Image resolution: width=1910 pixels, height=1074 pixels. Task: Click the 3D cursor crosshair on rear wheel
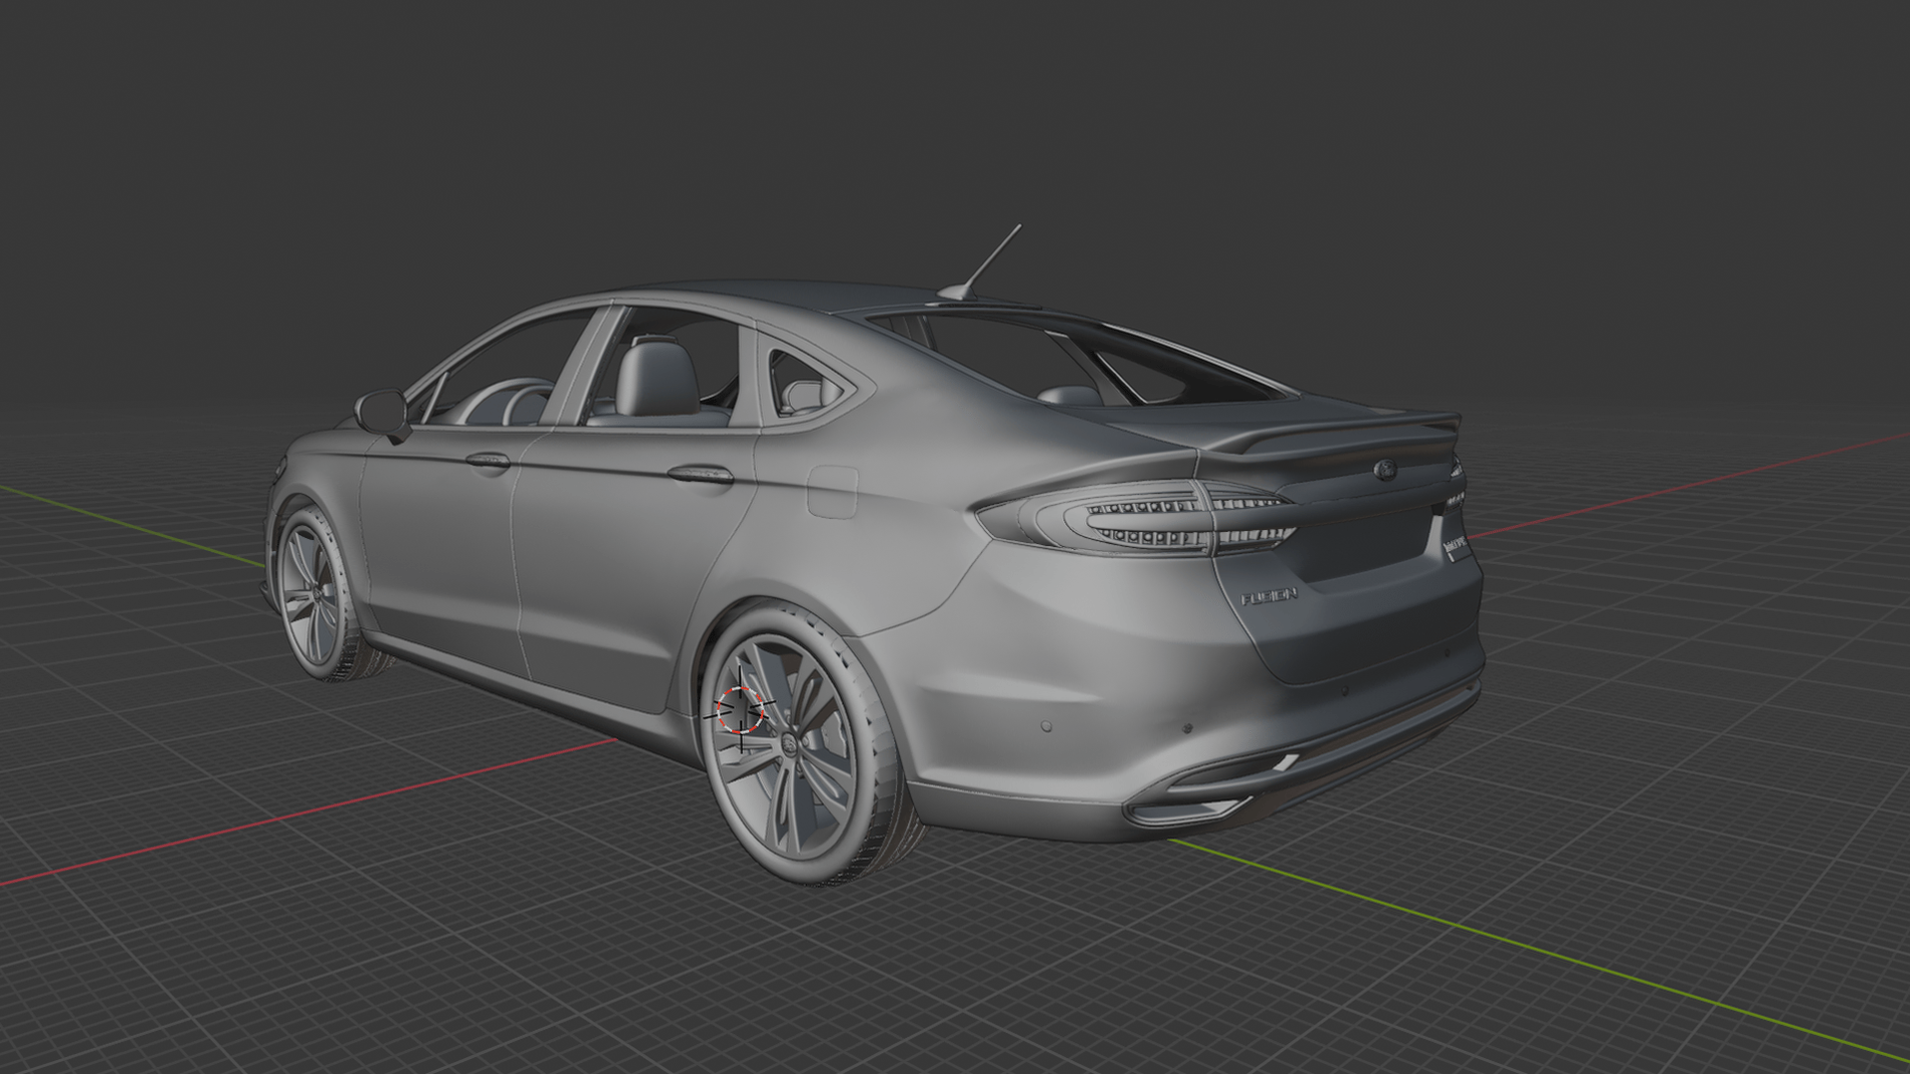click(741, 708)
